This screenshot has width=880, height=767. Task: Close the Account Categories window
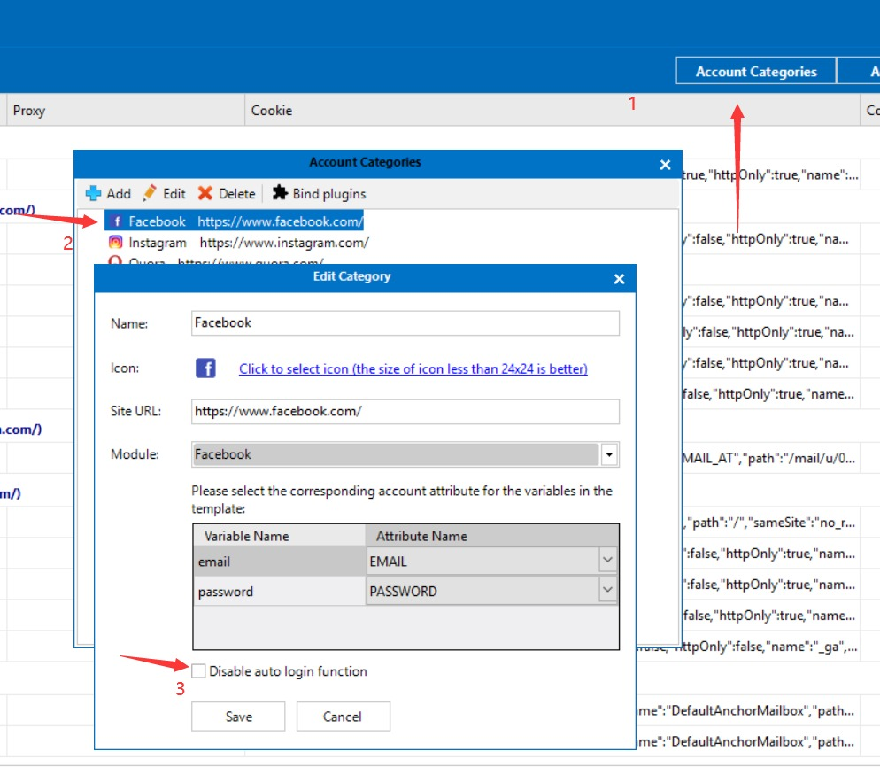tap(665, 164)
